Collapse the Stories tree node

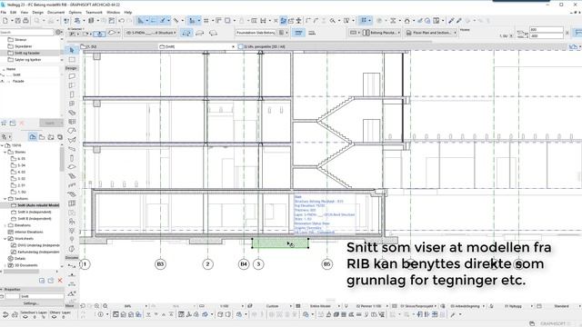[x=5, y=152]
